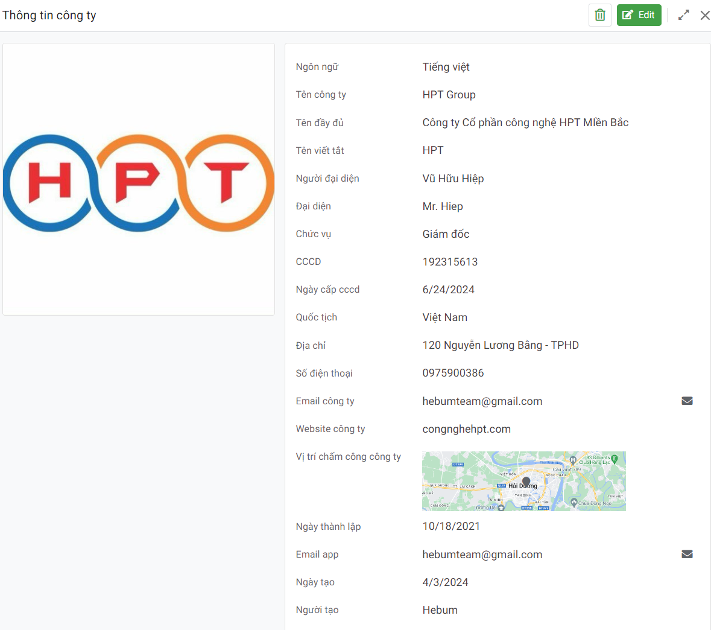Click the map pin on Hải Dương
This screenshot has width=711, height=630.
pyautogui.click(x=526, y=482)
